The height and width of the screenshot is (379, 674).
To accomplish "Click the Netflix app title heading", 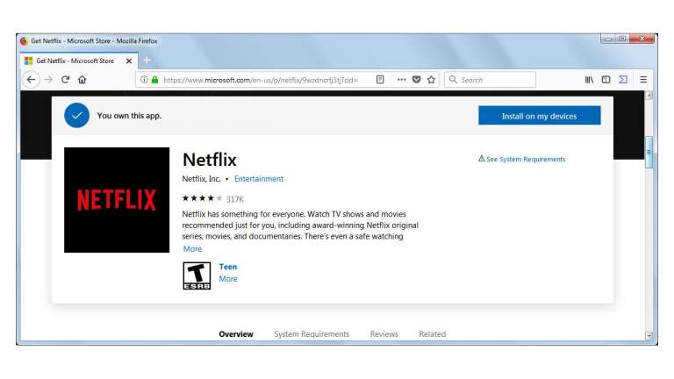I will [x=210, y=160].
